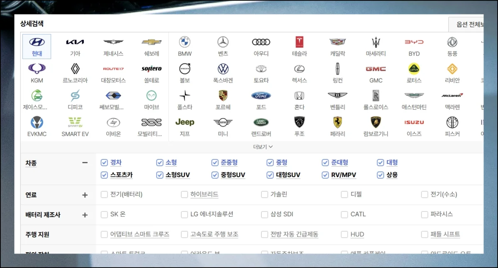Choose the Tesla brand icon

(x=299, y=42)
